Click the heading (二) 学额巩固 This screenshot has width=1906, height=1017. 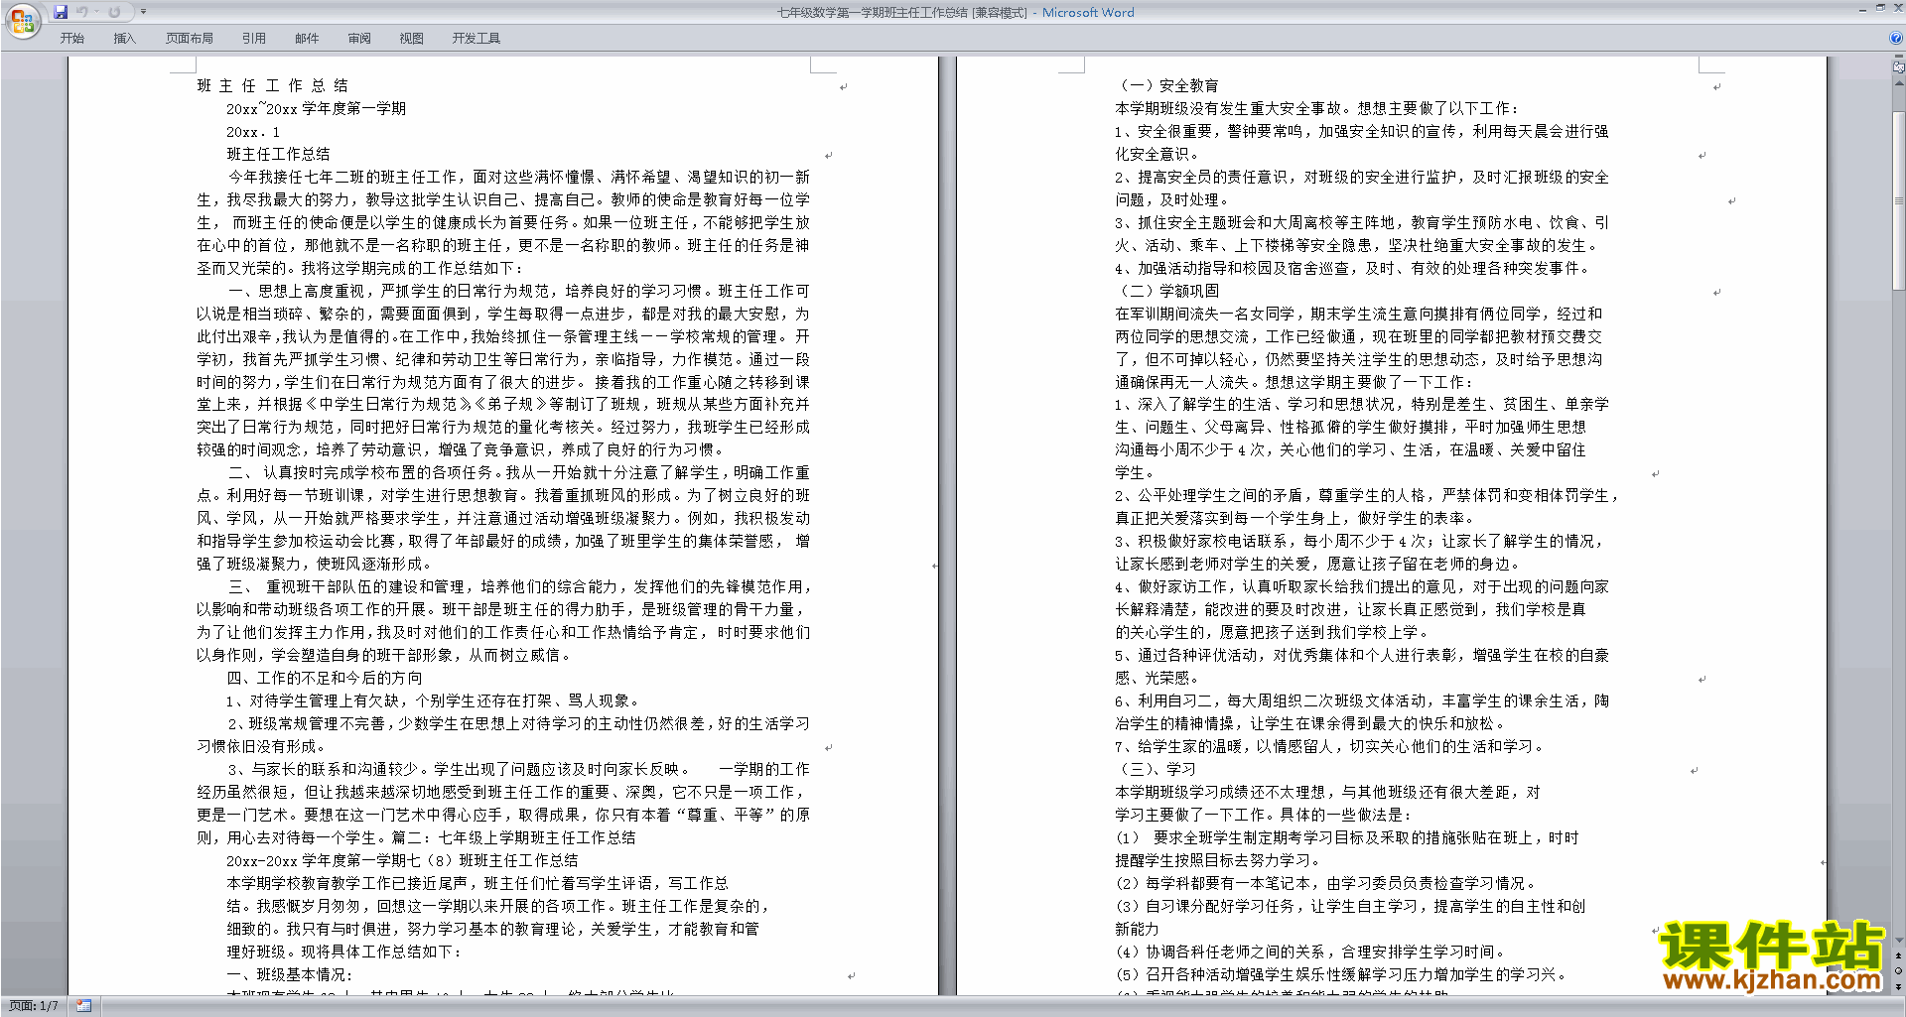tap(1166, 291)
